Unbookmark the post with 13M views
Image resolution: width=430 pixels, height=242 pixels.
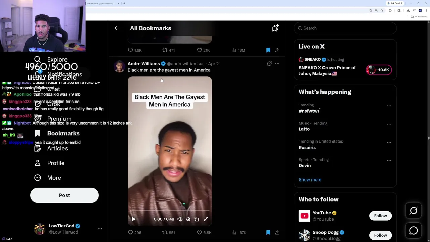[268, 50]
